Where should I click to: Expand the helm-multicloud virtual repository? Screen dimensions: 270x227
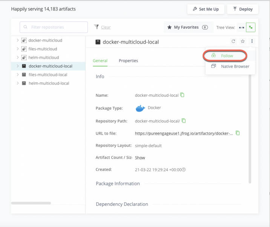pyautogui.click(x=18, y=58)
